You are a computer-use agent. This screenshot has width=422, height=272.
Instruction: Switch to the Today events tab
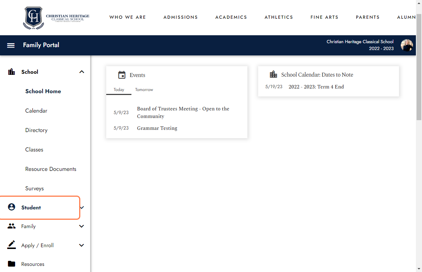(119, 90)
